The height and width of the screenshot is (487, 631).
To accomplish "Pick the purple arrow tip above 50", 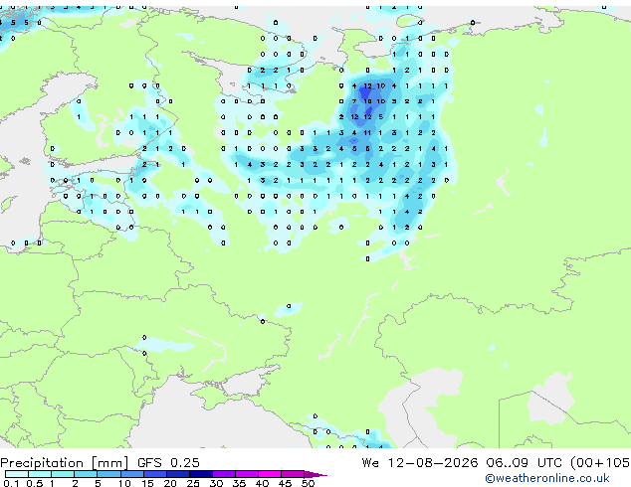I will point(315,474).
